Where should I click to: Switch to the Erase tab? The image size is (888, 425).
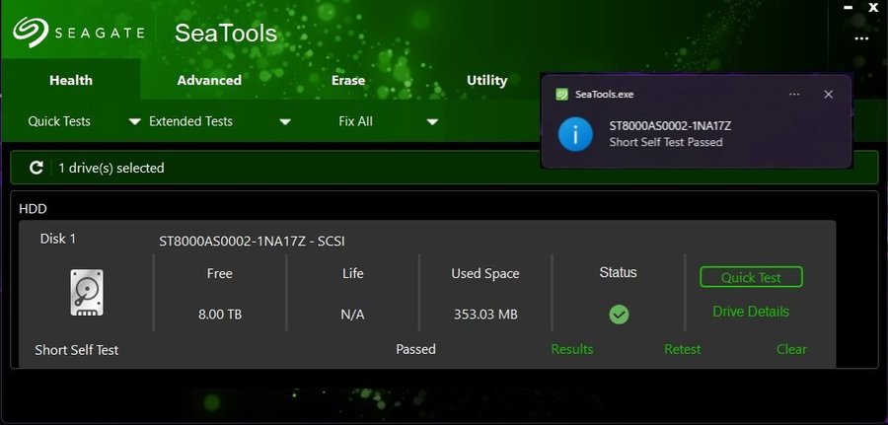tap(347, 80)
